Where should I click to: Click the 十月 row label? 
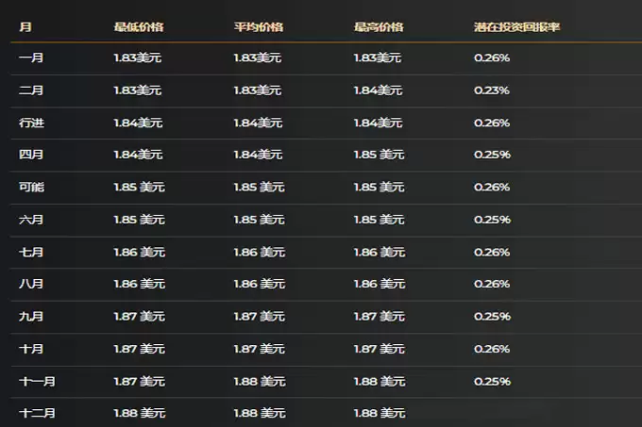tap(31, 349)
